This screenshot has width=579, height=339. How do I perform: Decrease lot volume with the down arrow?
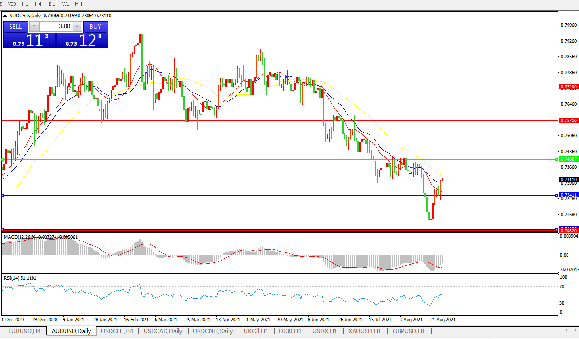pyautogui.click(x=34, y=27)
